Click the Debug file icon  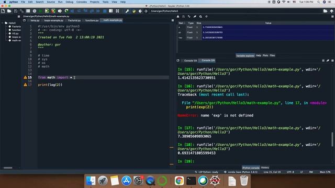click(72, 11)
